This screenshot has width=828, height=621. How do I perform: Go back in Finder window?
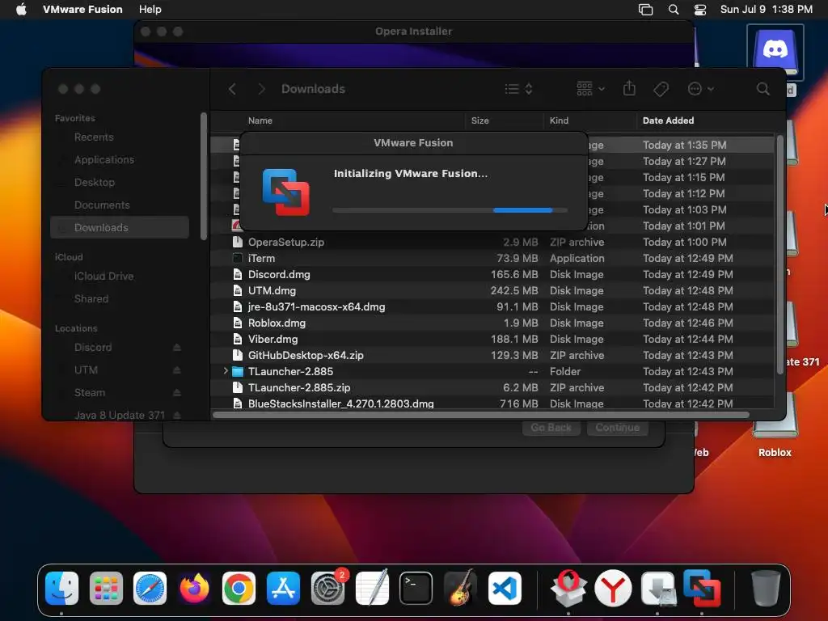point(232,89)
